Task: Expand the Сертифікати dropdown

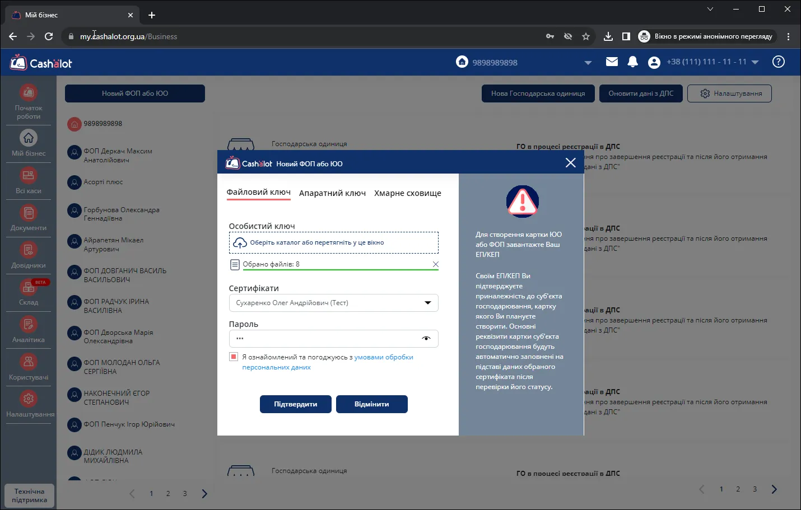Action: point(428,303)
